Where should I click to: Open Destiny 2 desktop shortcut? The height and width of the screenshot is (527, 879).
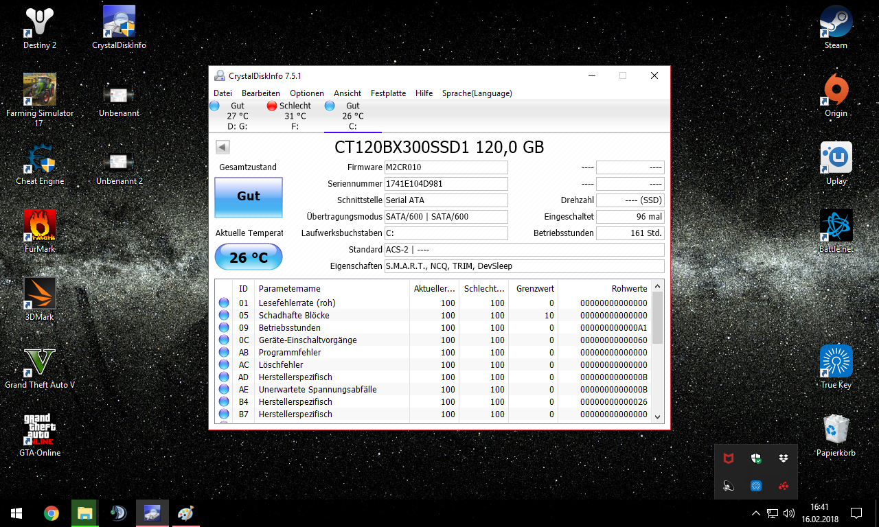click(x=40, y=28)
